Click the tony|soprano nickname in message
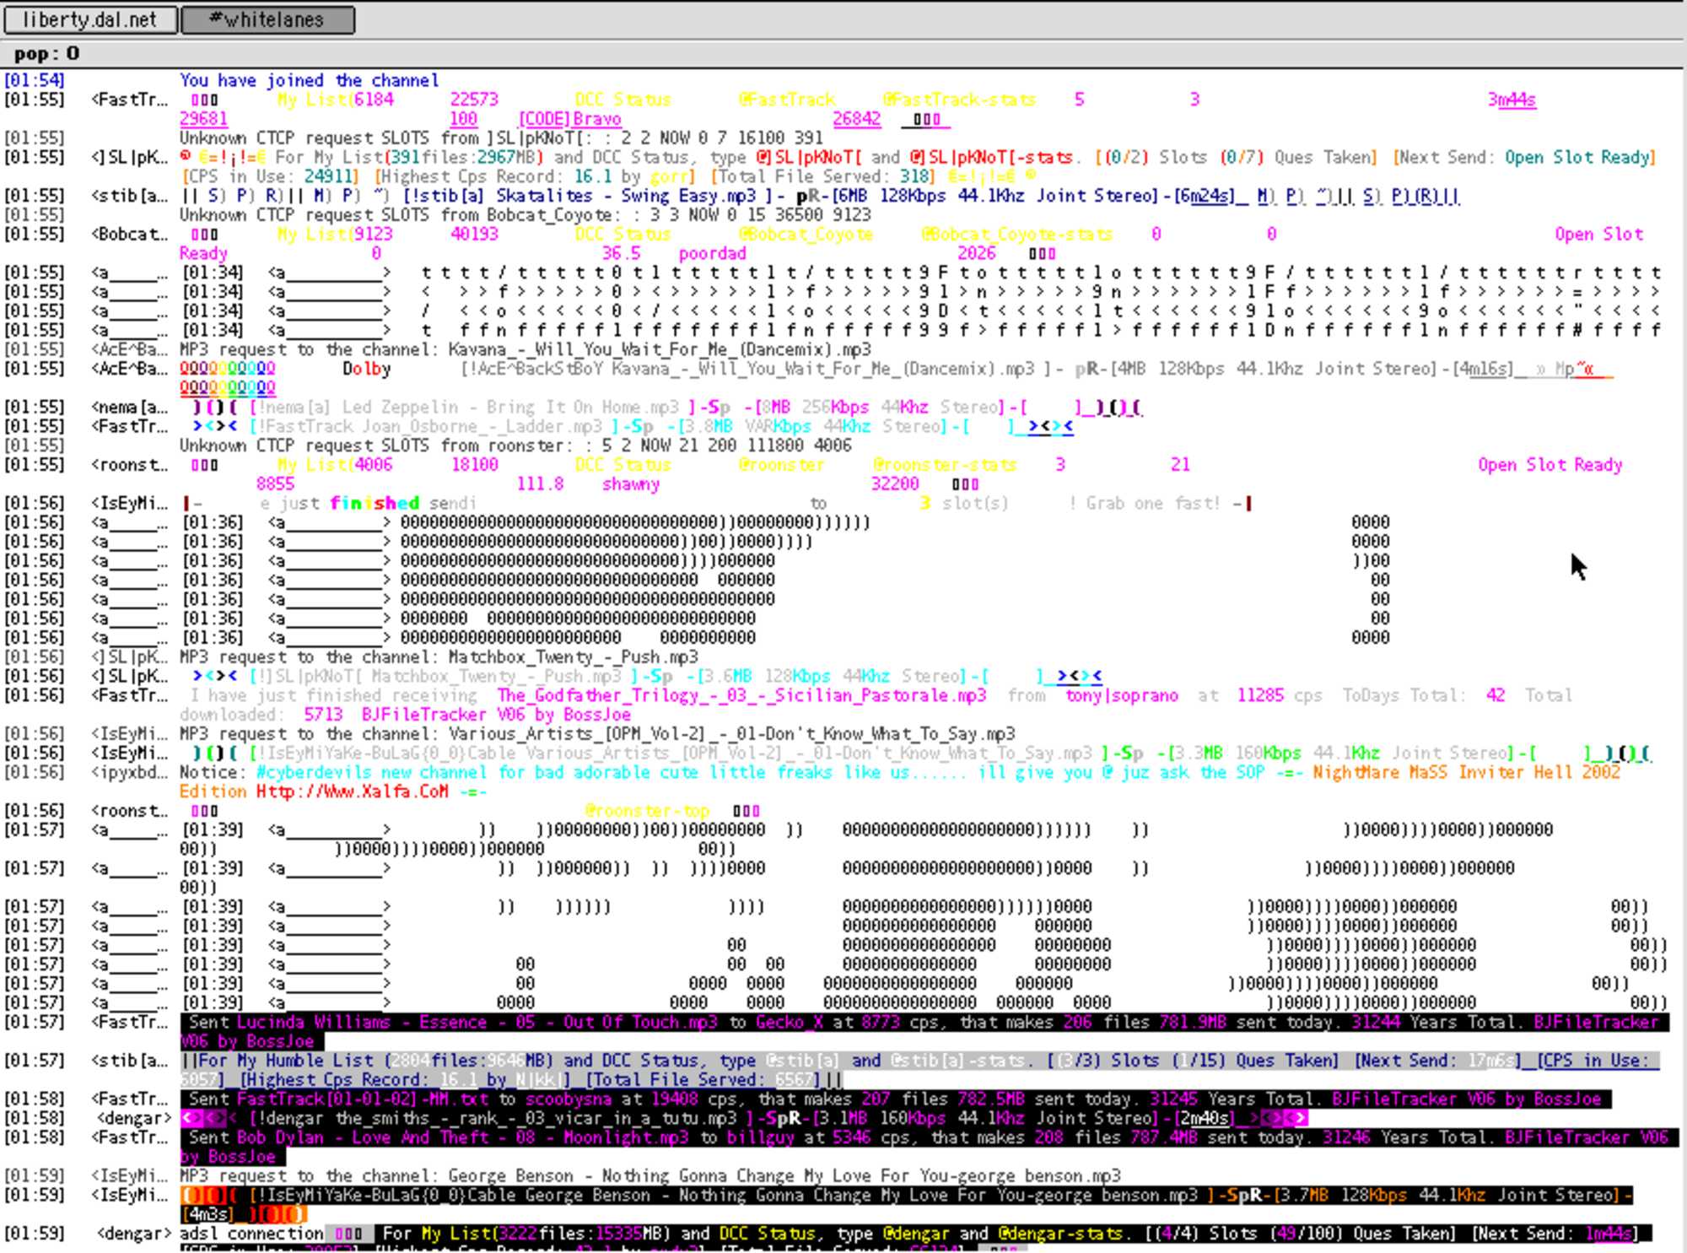The height and width of the screenshot is (1253, 1687). pos(1121,696)
